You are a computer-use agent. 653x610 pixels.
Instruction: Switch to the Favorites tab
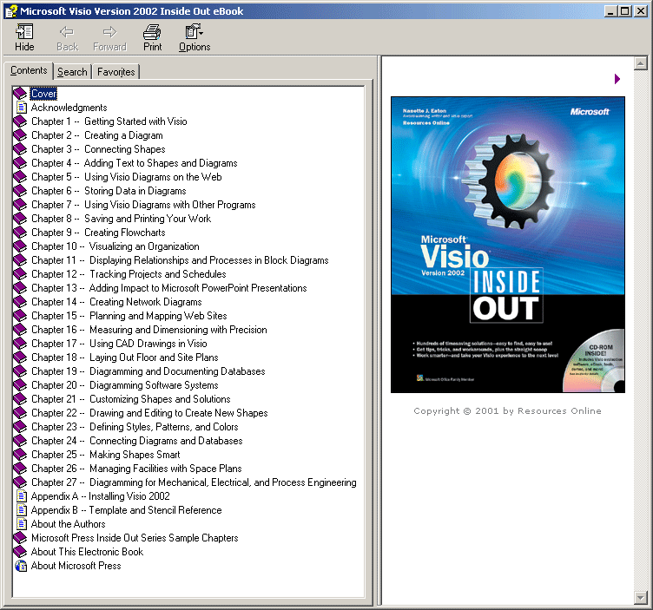115,72
